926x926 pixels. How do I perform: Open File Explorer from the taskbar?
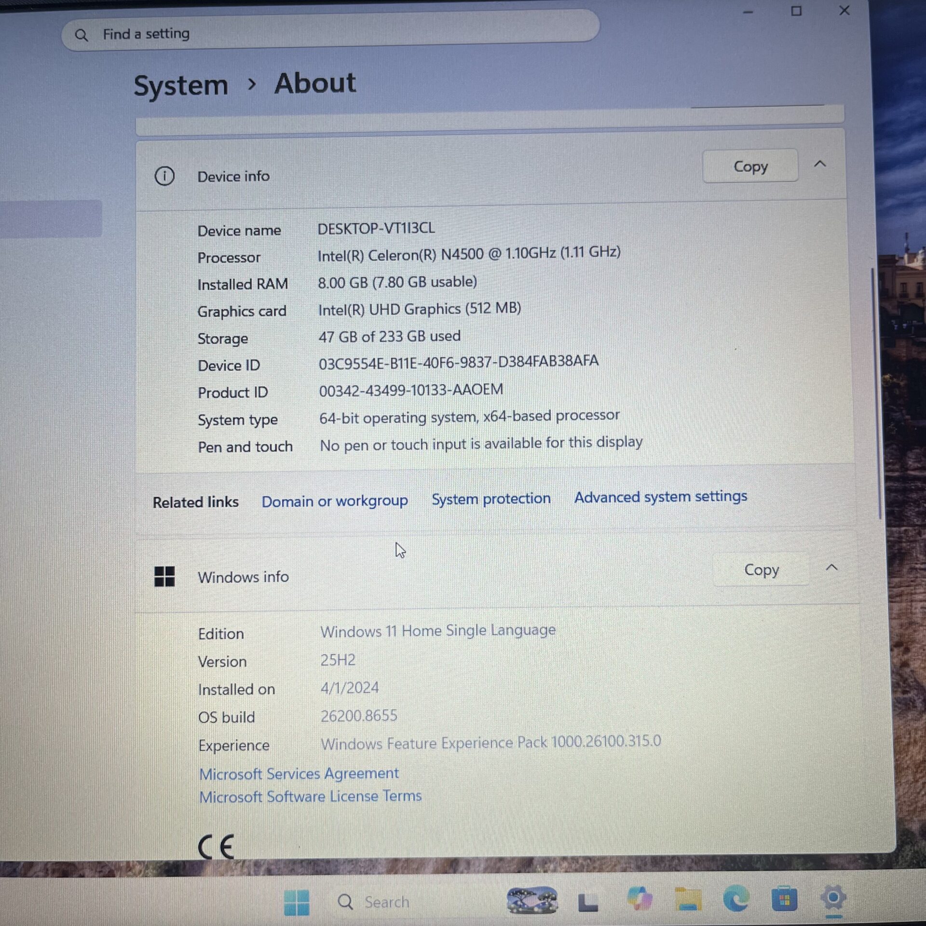[x=688, y=899]
